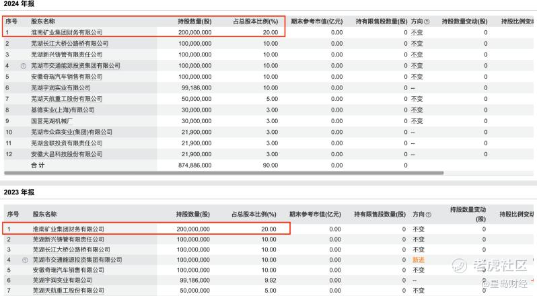Click 持有限售股数量(股) header in 2024 table

click(382, 22)
